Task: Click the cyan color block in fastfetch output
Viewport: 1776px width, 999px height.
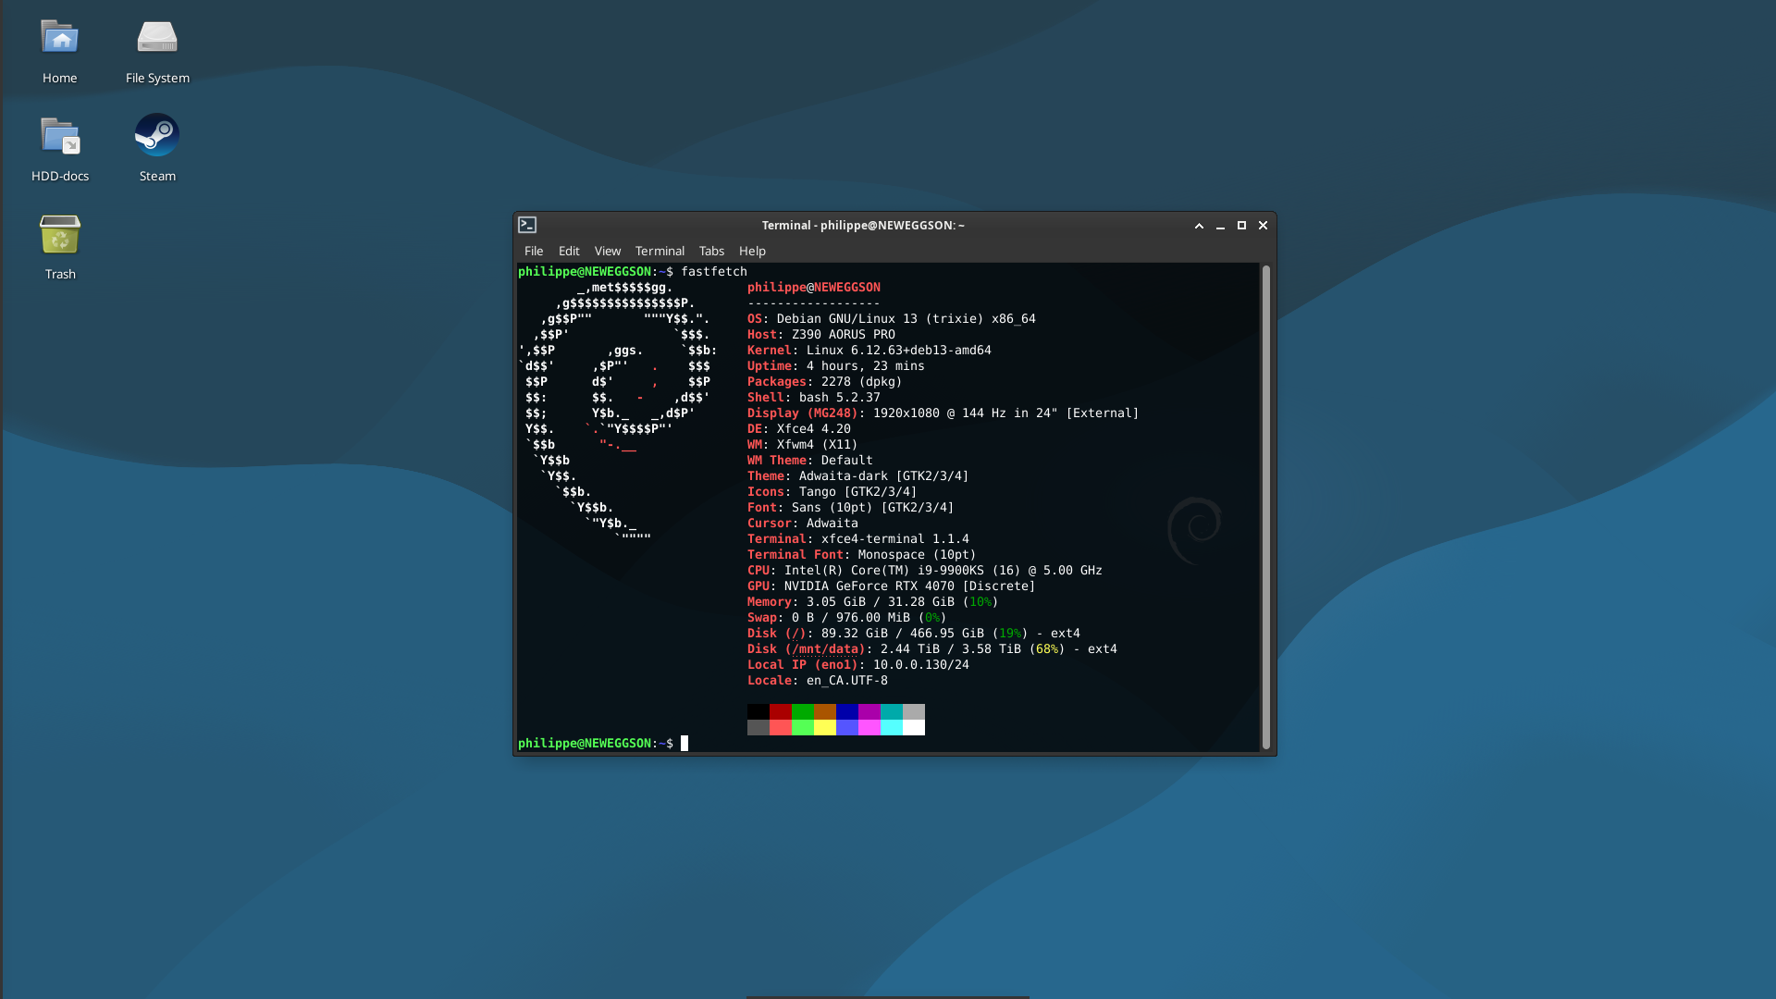Action: [x=891, y=711]
